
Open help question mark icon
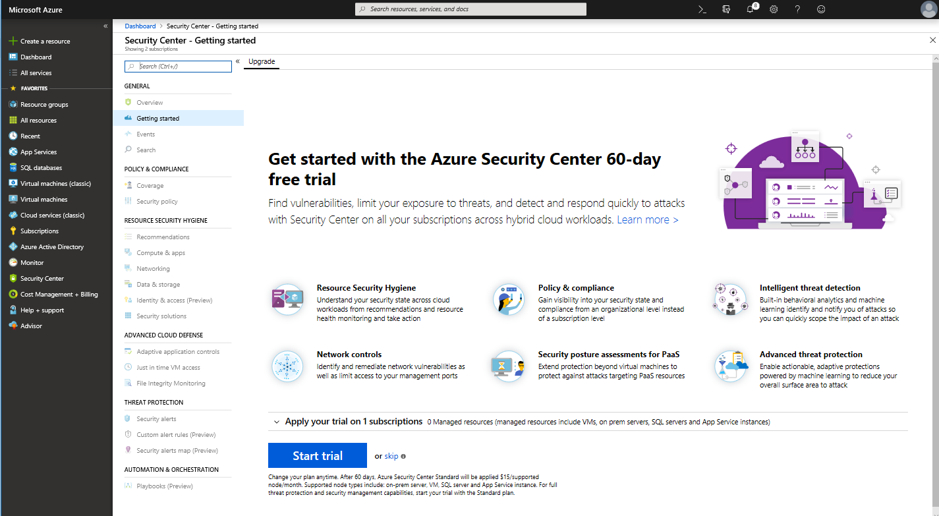(x=797, y=9)
